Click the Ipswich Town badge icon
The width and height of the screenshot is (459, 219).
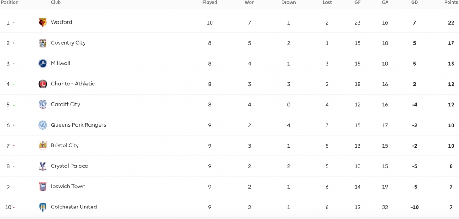point(43,187)
